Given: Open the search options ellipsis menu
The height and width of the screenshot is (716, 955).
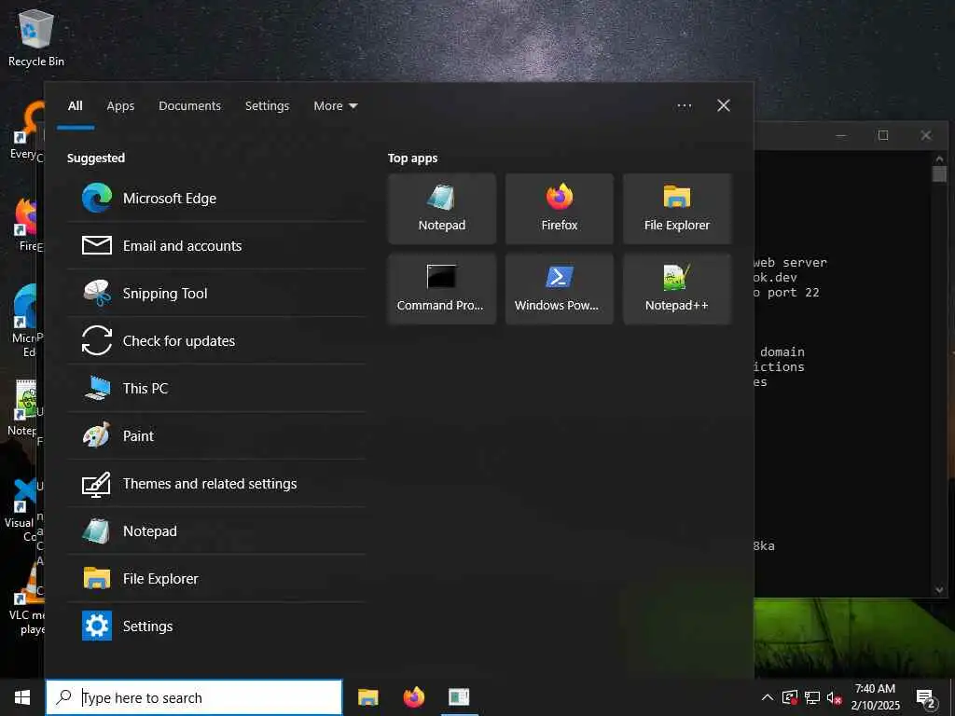Looking at the screenshot, I should [x=684, y=106].
